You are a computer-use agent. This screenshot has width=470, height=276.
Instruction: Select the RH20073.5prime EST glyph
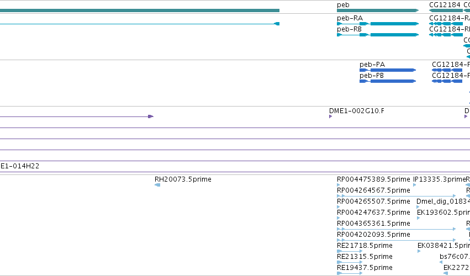(x=157, y=185)
